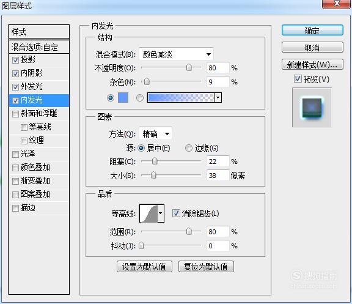Open the gradient picker dropdown arrow
Screen dimensions: 352x304
(218, 98)
